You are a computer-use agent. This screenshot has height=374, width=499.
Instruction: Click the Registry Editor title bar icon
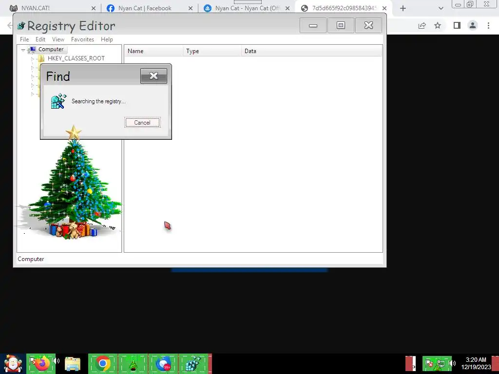click(21, 26)
